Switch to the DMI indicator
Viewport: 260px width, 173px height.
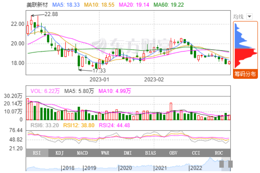tap(128, 153)
